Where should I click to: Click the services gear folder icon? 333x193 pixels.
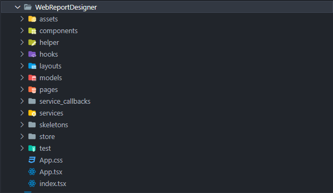coord(32,113)
